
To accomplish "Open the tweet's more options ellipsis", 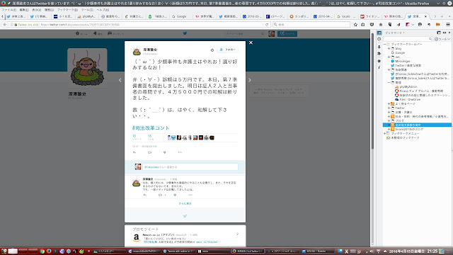I will 180,152.
